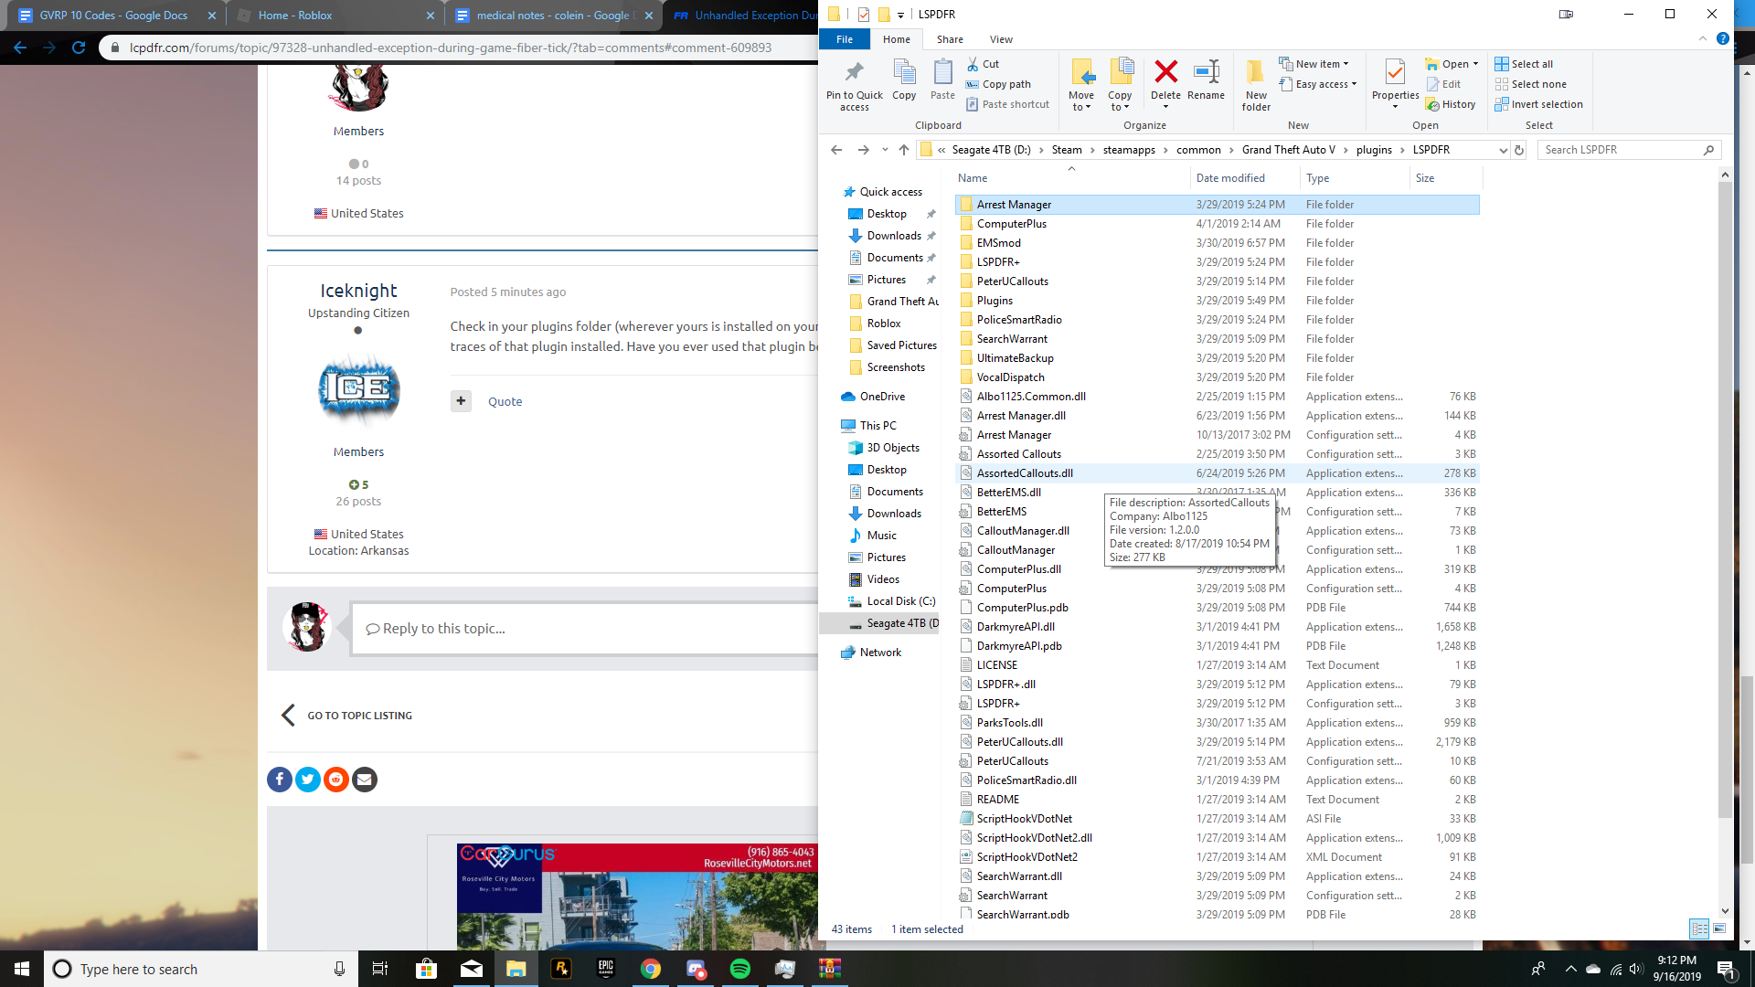Screen dimensions: 1755x987
Task: Open Spotify from the taskbar
Action: tap(740, 969)
